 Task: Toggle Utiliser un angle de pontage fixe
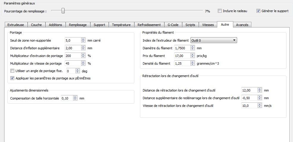click(x=12, y=71)
